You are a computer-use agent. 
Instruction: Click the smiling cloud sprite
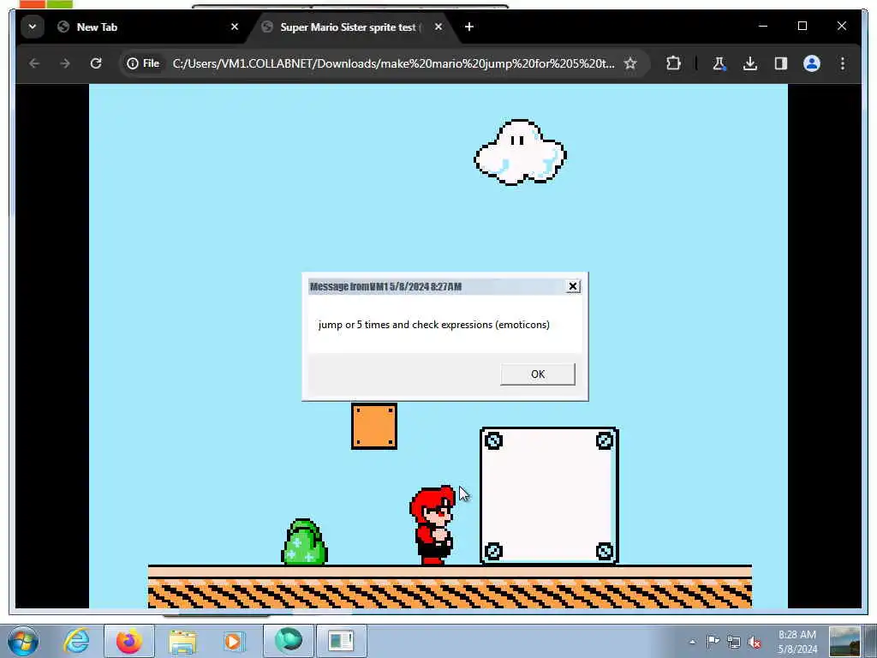pos(520,153)
